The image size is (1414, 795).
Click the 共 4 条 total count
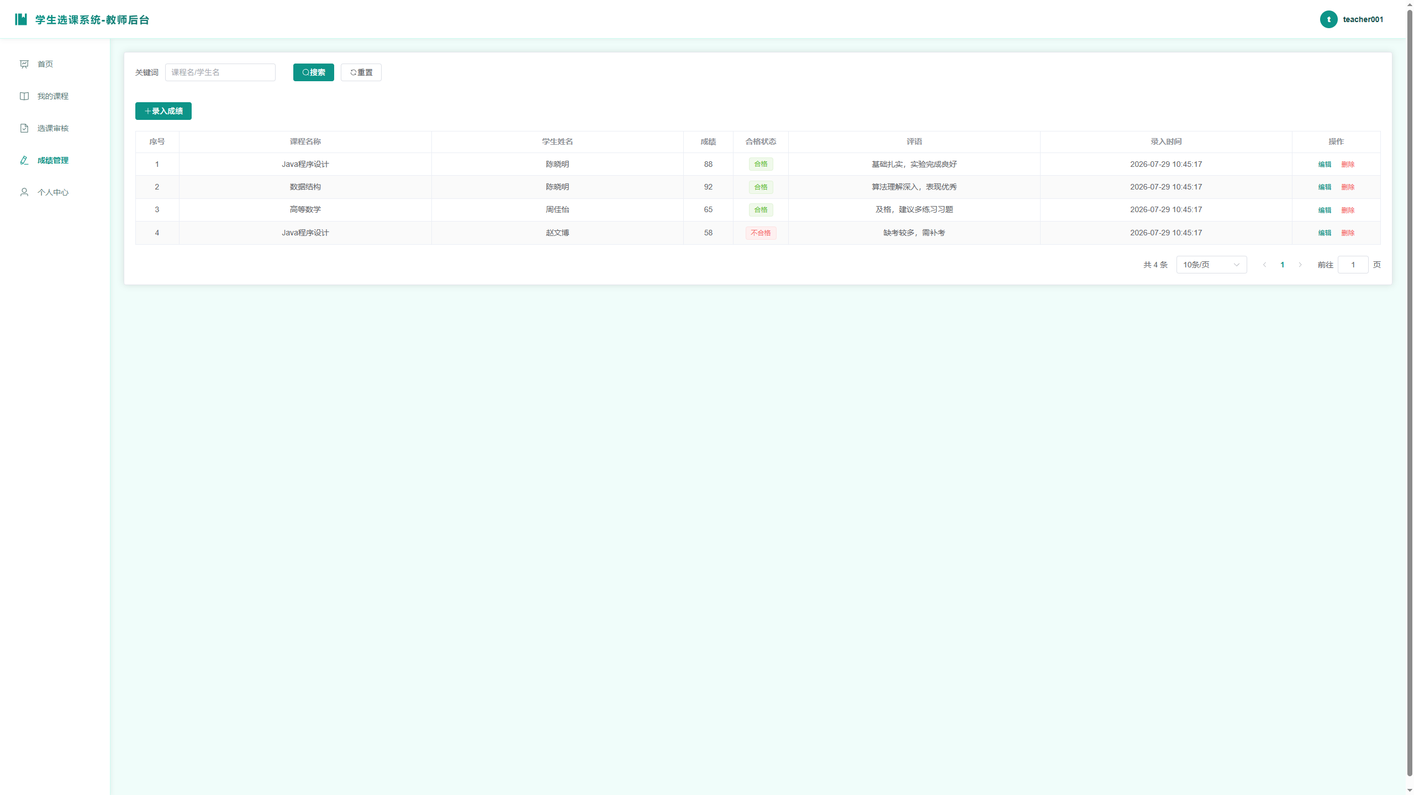click(x=1156, y=265)
